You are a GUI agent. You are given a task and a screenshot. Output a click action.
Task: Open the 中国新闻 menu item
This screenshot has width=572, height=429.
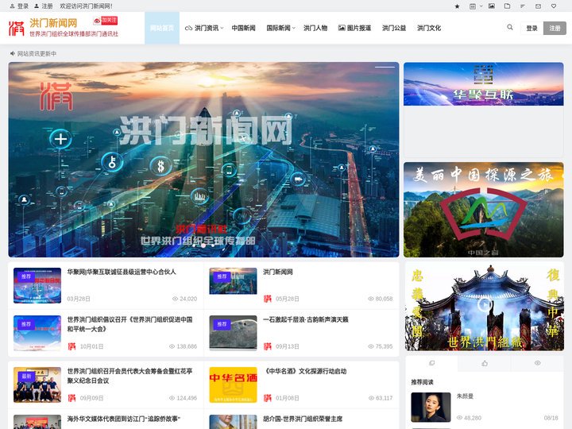pos(243,28)
